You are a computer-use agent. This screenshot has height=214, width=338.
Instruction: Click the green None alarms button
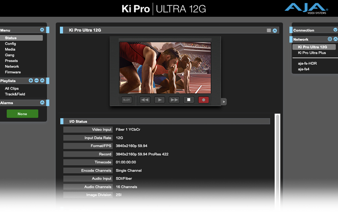click(x=22, y=114)
